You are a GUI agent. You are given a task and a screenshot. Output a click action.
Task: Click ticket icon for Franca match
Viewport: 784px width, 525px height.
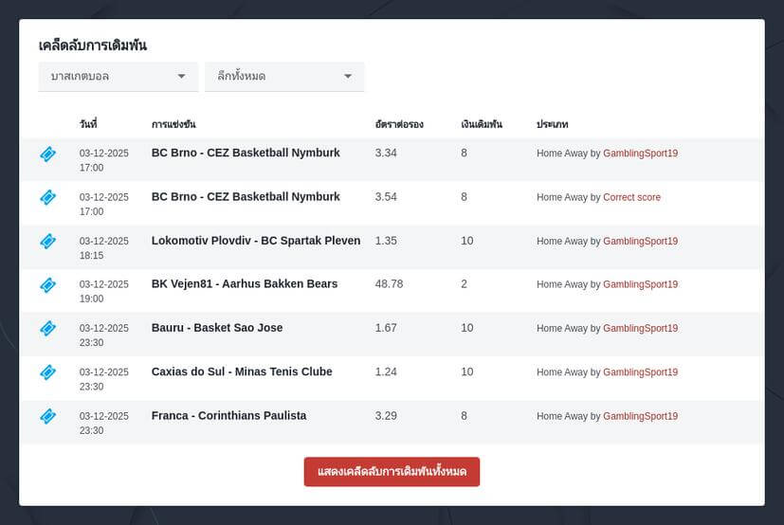48,416
